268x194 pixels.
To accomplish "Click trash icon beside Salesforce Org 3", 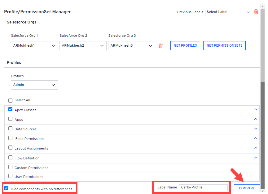I will (160, 46).
